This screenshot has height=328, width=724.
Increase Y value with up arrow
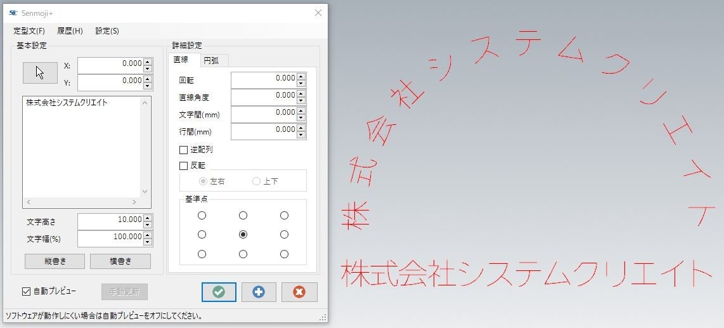(148, 79)
